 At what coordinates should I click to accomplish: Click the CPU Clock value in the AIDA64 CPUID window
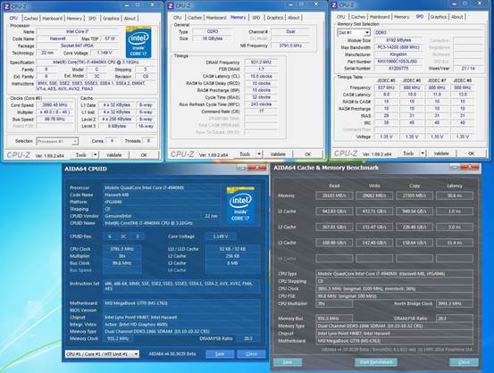point(121,249)
